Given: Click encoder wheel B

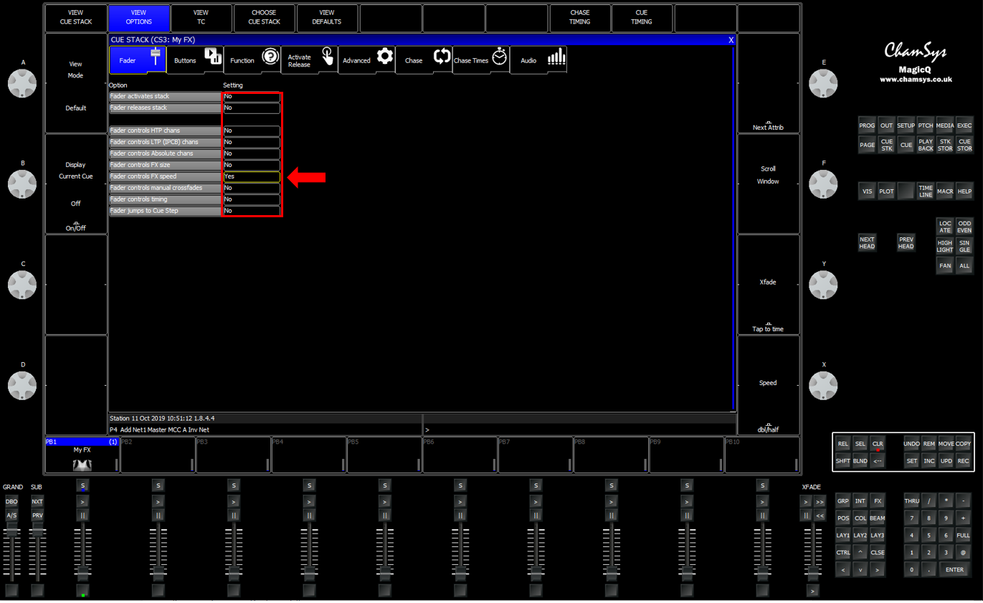Looking at the screenshot, I should 22,184.
